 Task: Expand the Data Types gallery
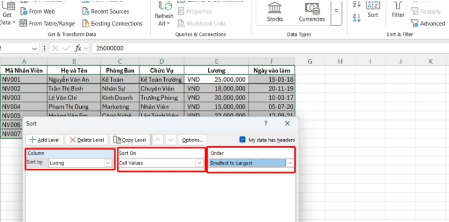(x=336, y=11)
